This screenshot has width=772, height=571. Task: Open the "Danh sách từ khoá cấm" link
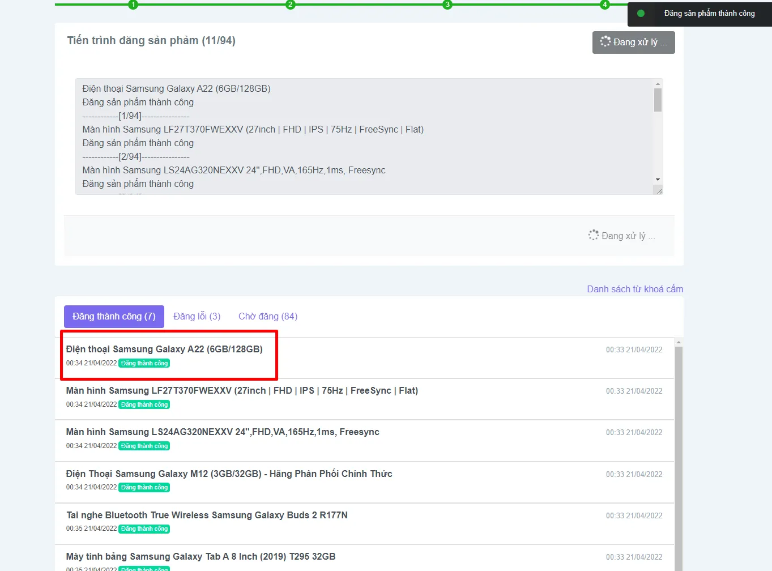635,289
